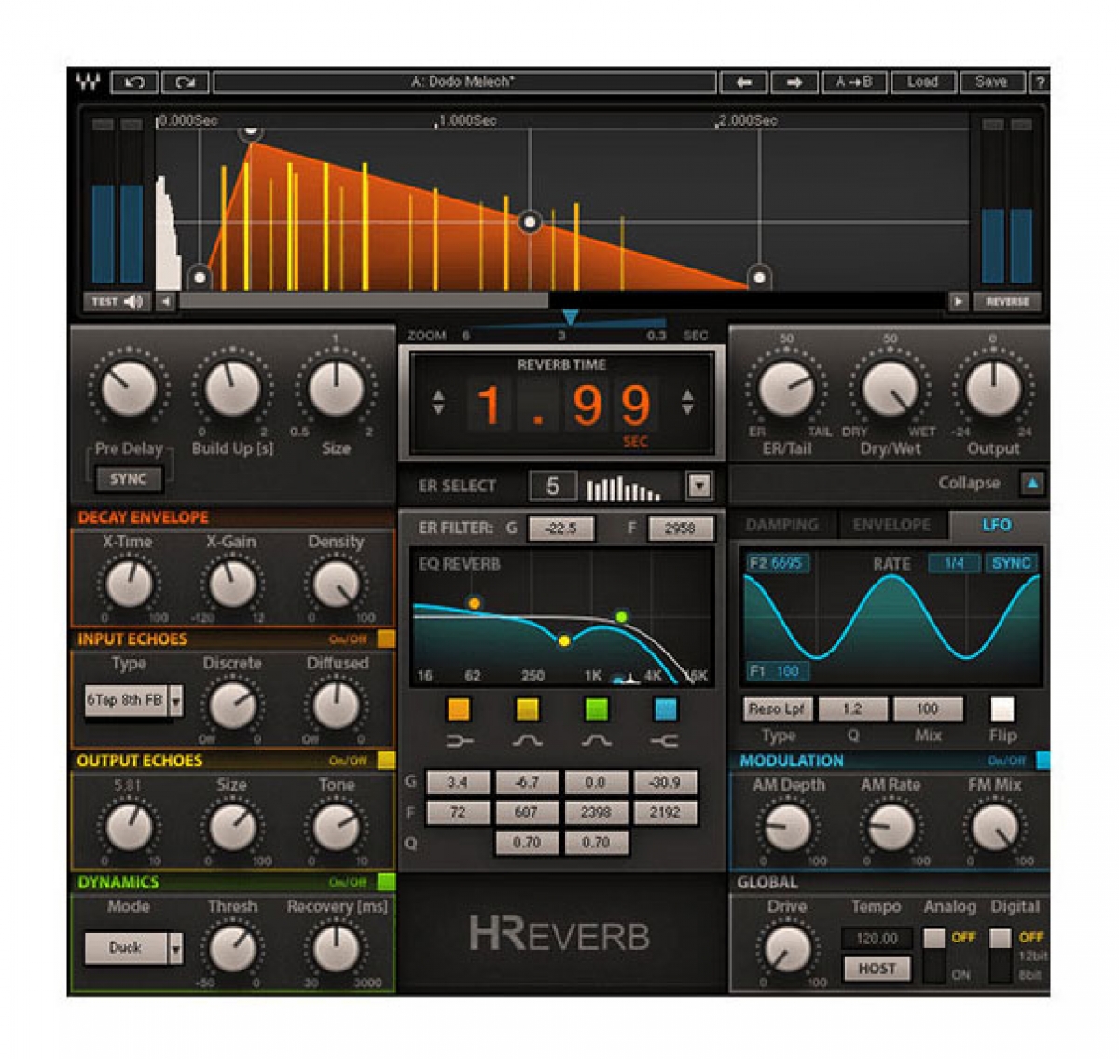Toggle LFO rate SYNC

point(1011,563)
